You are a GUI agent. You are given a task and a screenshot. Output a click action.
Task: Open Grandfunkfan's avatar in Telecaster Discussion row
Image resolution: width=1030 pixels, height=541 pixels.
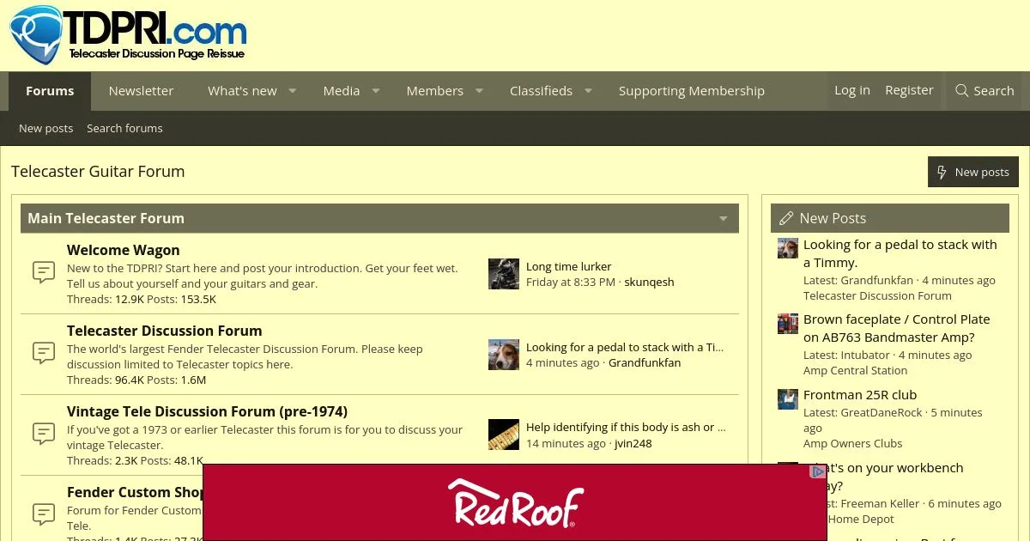[x=504, y=355]
